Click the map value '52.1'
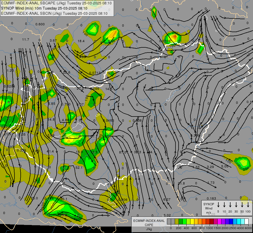253x233 pixels. pos(79,168)
